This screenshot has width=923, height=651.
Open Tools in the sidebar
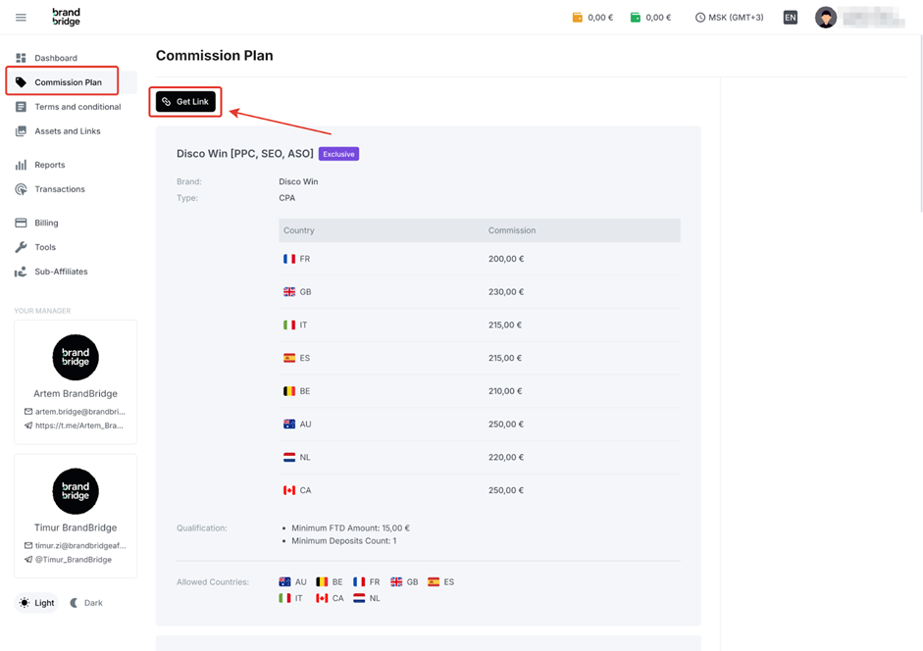(x=45, y=247)
